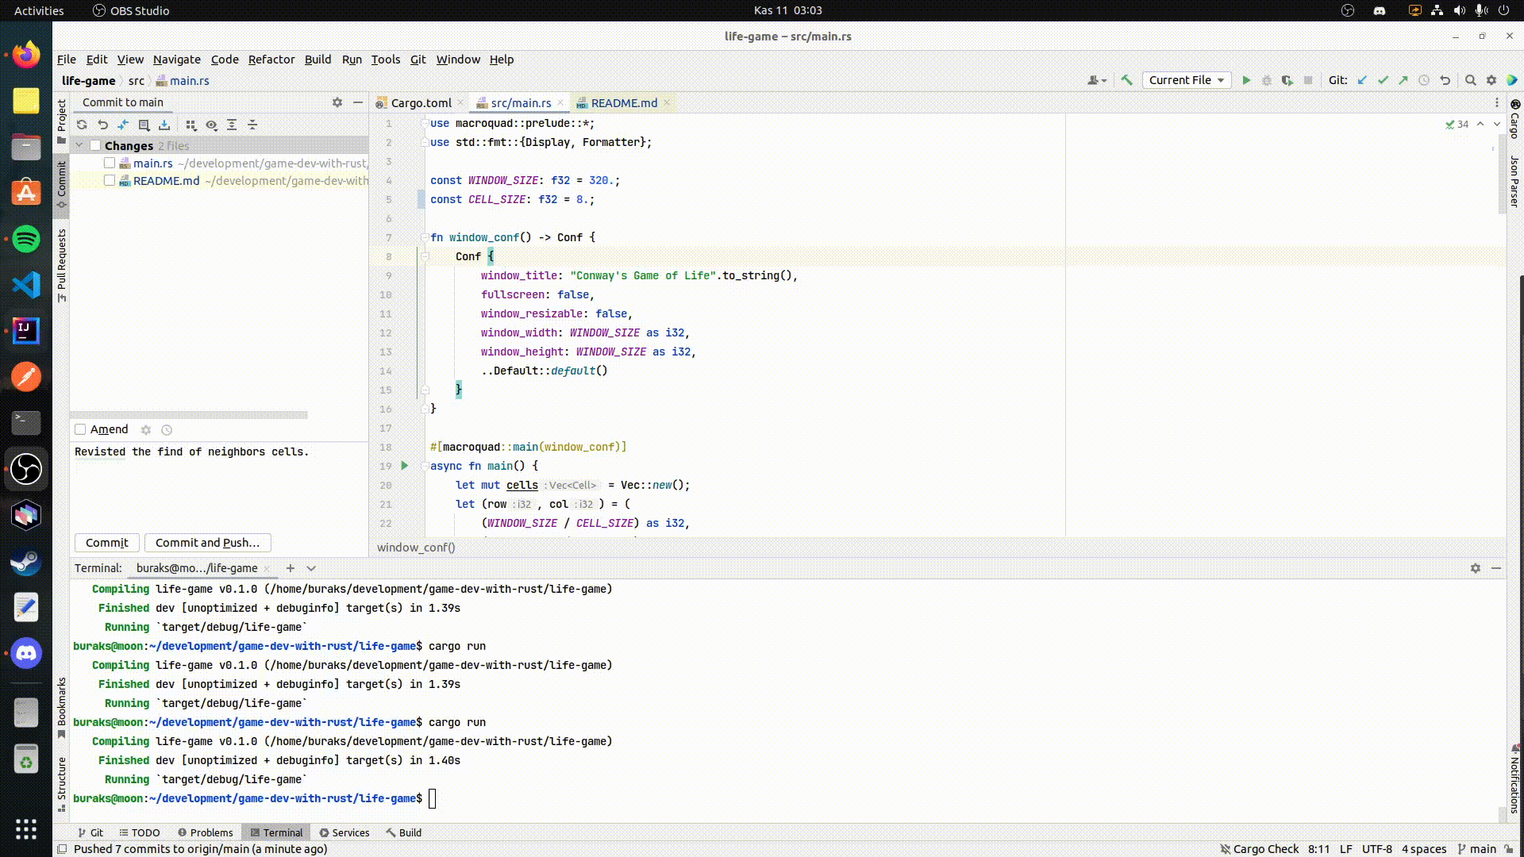Viewport: 1524px width, 857px height.
Task: Click the Build project hammer icon
Action: pos(1126,80)
